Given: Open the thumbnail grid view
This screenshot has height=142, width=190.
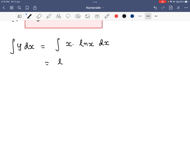Looking at the screenshot, I should tap(11, 8).
